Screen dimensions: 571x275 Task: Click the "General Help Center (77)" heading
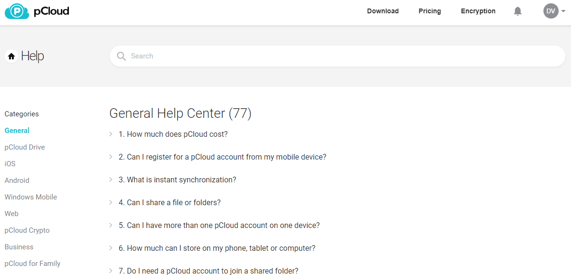pyautogui.click(x=180, y=113)
